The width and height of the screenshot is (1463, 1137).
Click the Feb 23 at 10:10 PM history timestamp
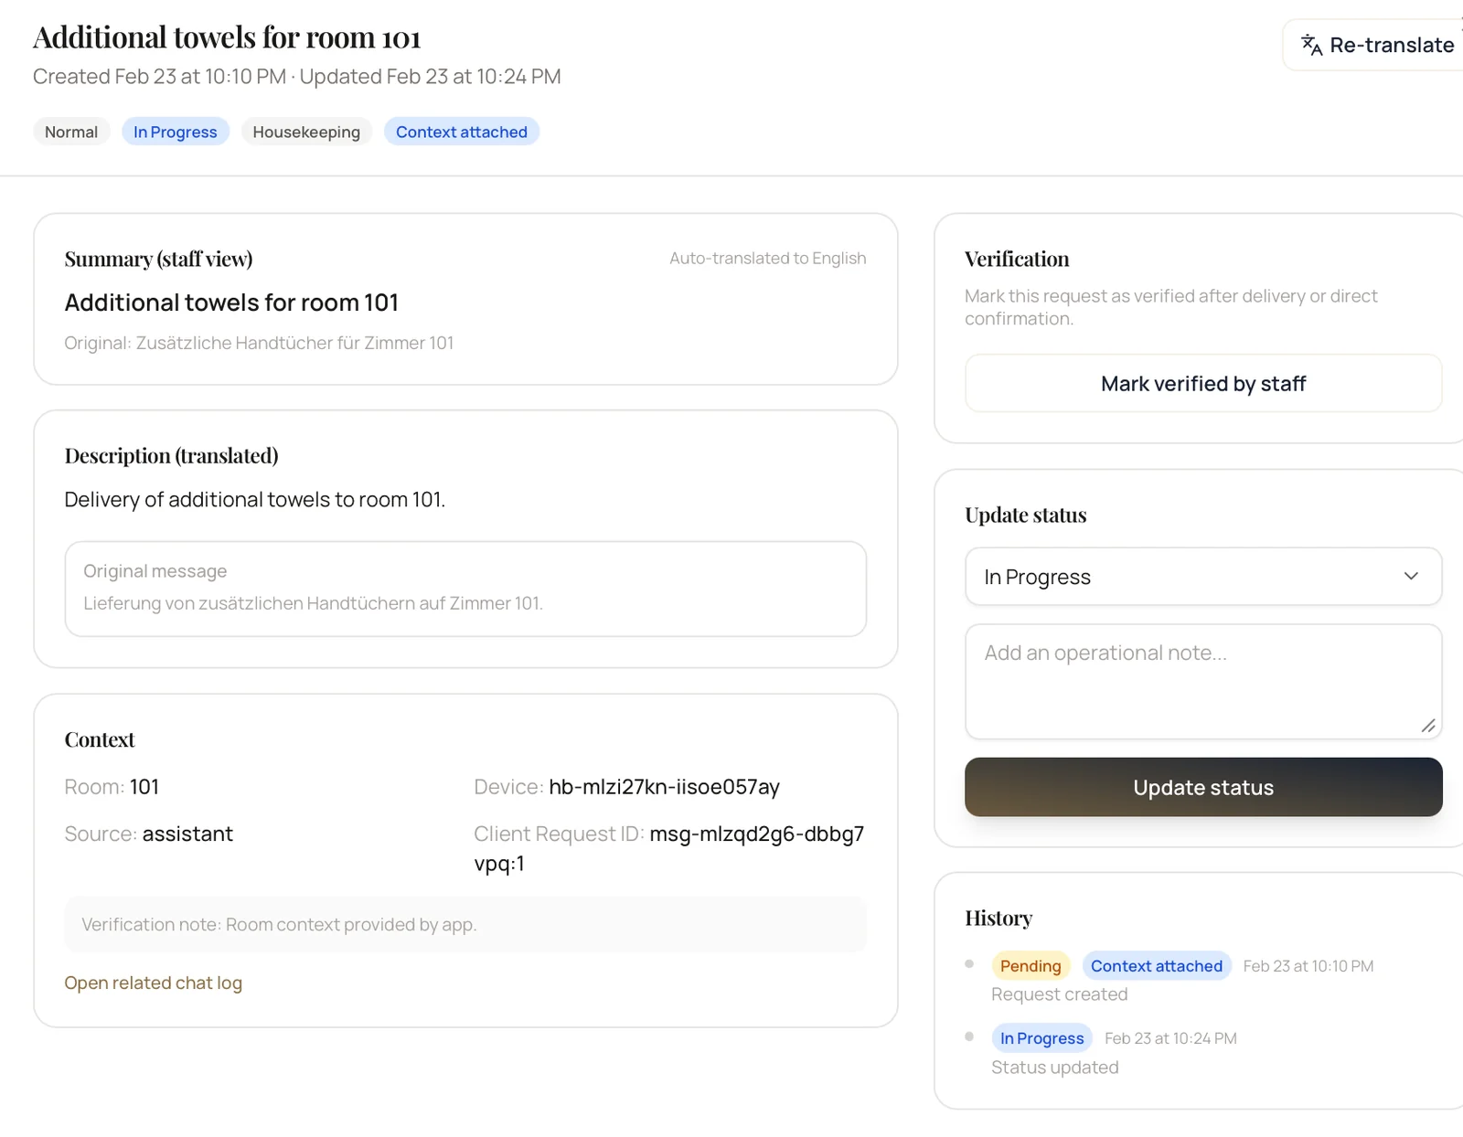(1308, 966)
